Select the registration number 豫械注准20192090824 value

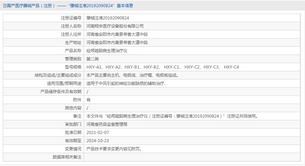(x=108, y=18)
